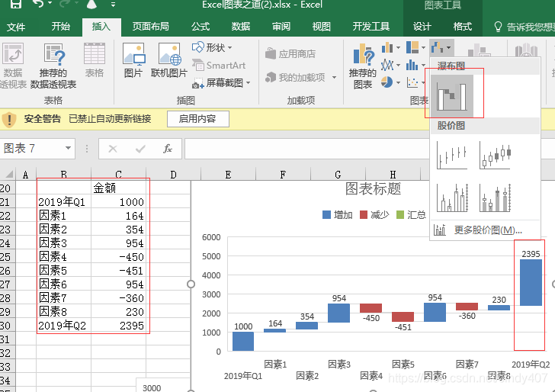Click cell with value -451
This screenshot has width=555, height=392.
[119, 271]
